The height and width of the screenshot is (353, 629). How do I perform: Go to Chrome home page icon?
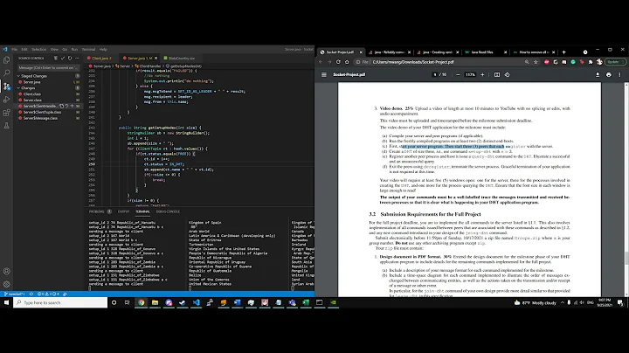(347, 62)
